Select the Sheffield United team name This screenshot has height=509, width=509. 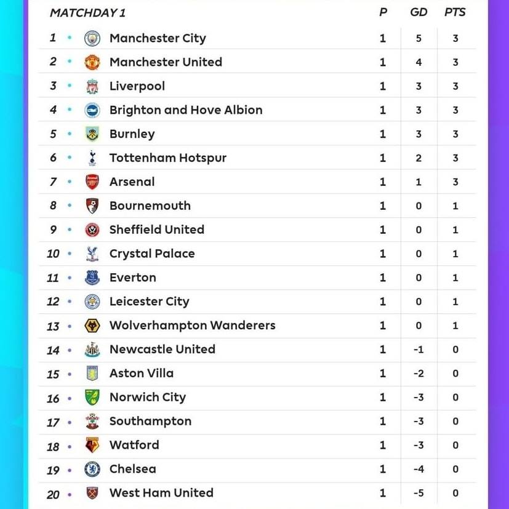coord(157,230)
